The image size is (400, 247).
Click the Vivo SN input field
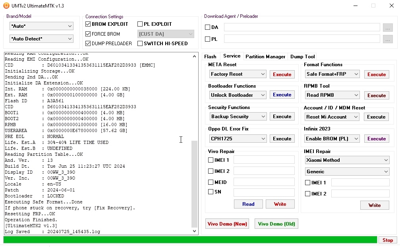[264, 192]
